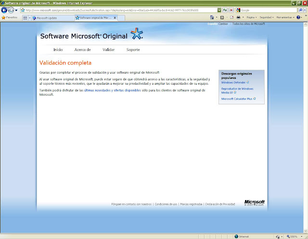The width and height of the screenshot is (308, 239).
Task: Expand the toolbar overflow chevron
Action: (306, 15)
